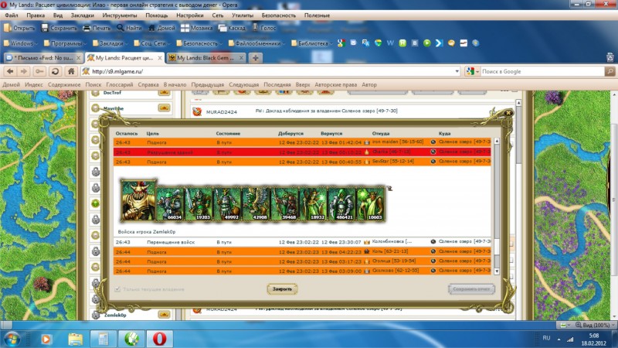Open the Настройки menu
Viewport: 618px width, 348px height.
(x=189, y=15)
